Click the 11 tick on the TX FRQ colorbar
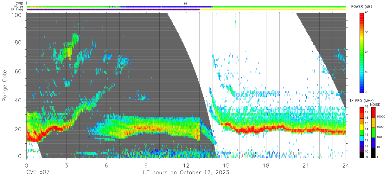 (367, 146)
